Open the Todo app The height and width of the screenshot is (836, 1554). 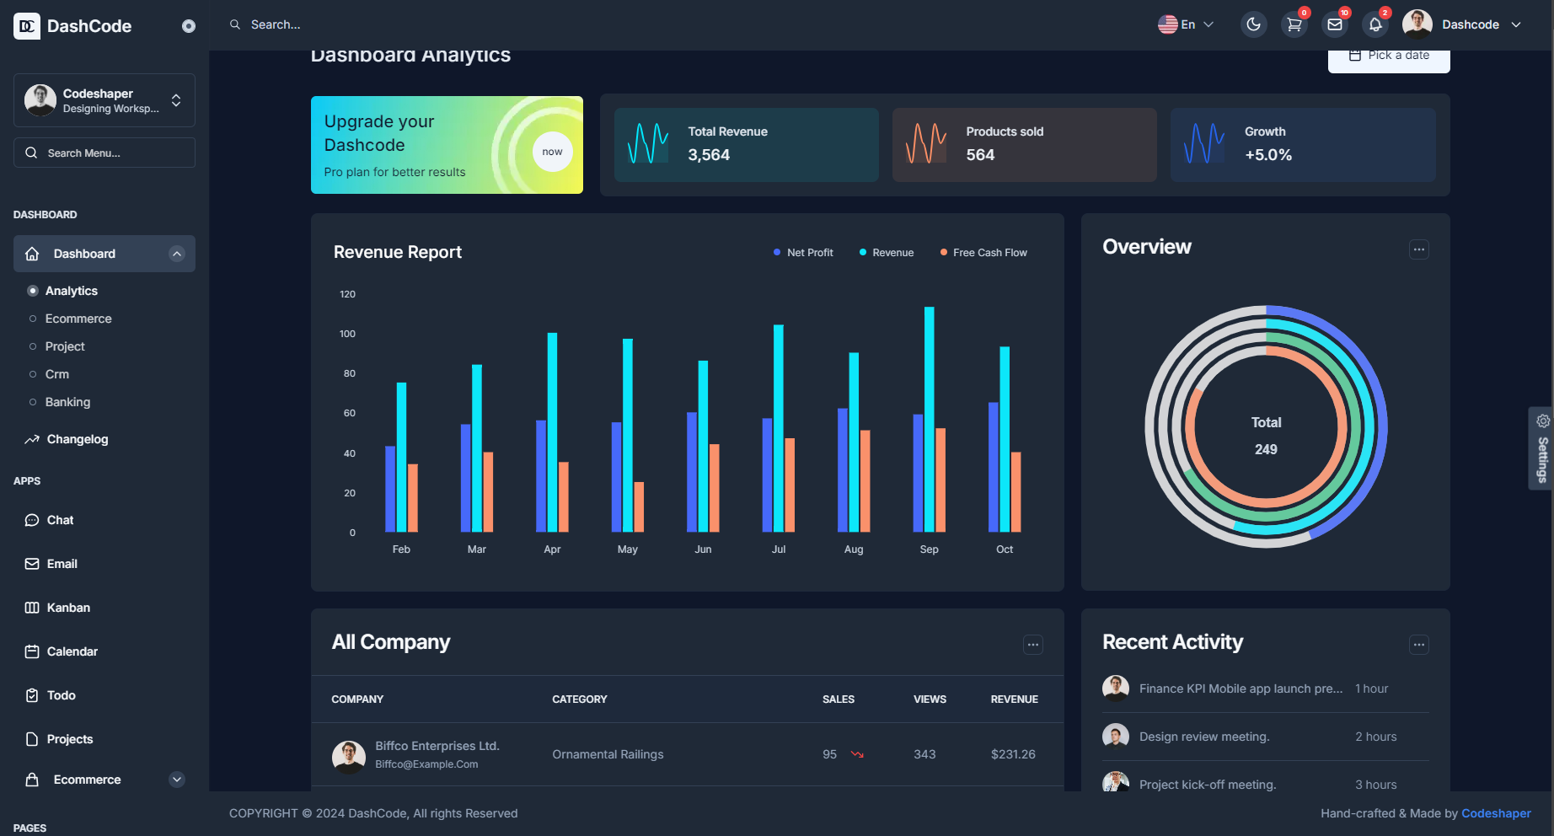coord(62,695)
